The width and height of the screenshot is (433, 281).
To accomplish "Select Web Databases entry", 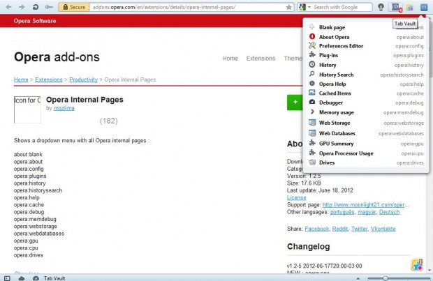I will click(366, 133).
